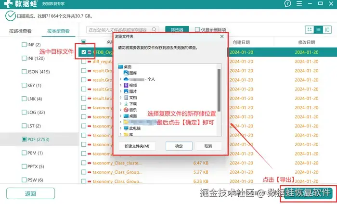The image size is (337, 204).
Task: Click the 返回 back button
Action: [30, 193]
